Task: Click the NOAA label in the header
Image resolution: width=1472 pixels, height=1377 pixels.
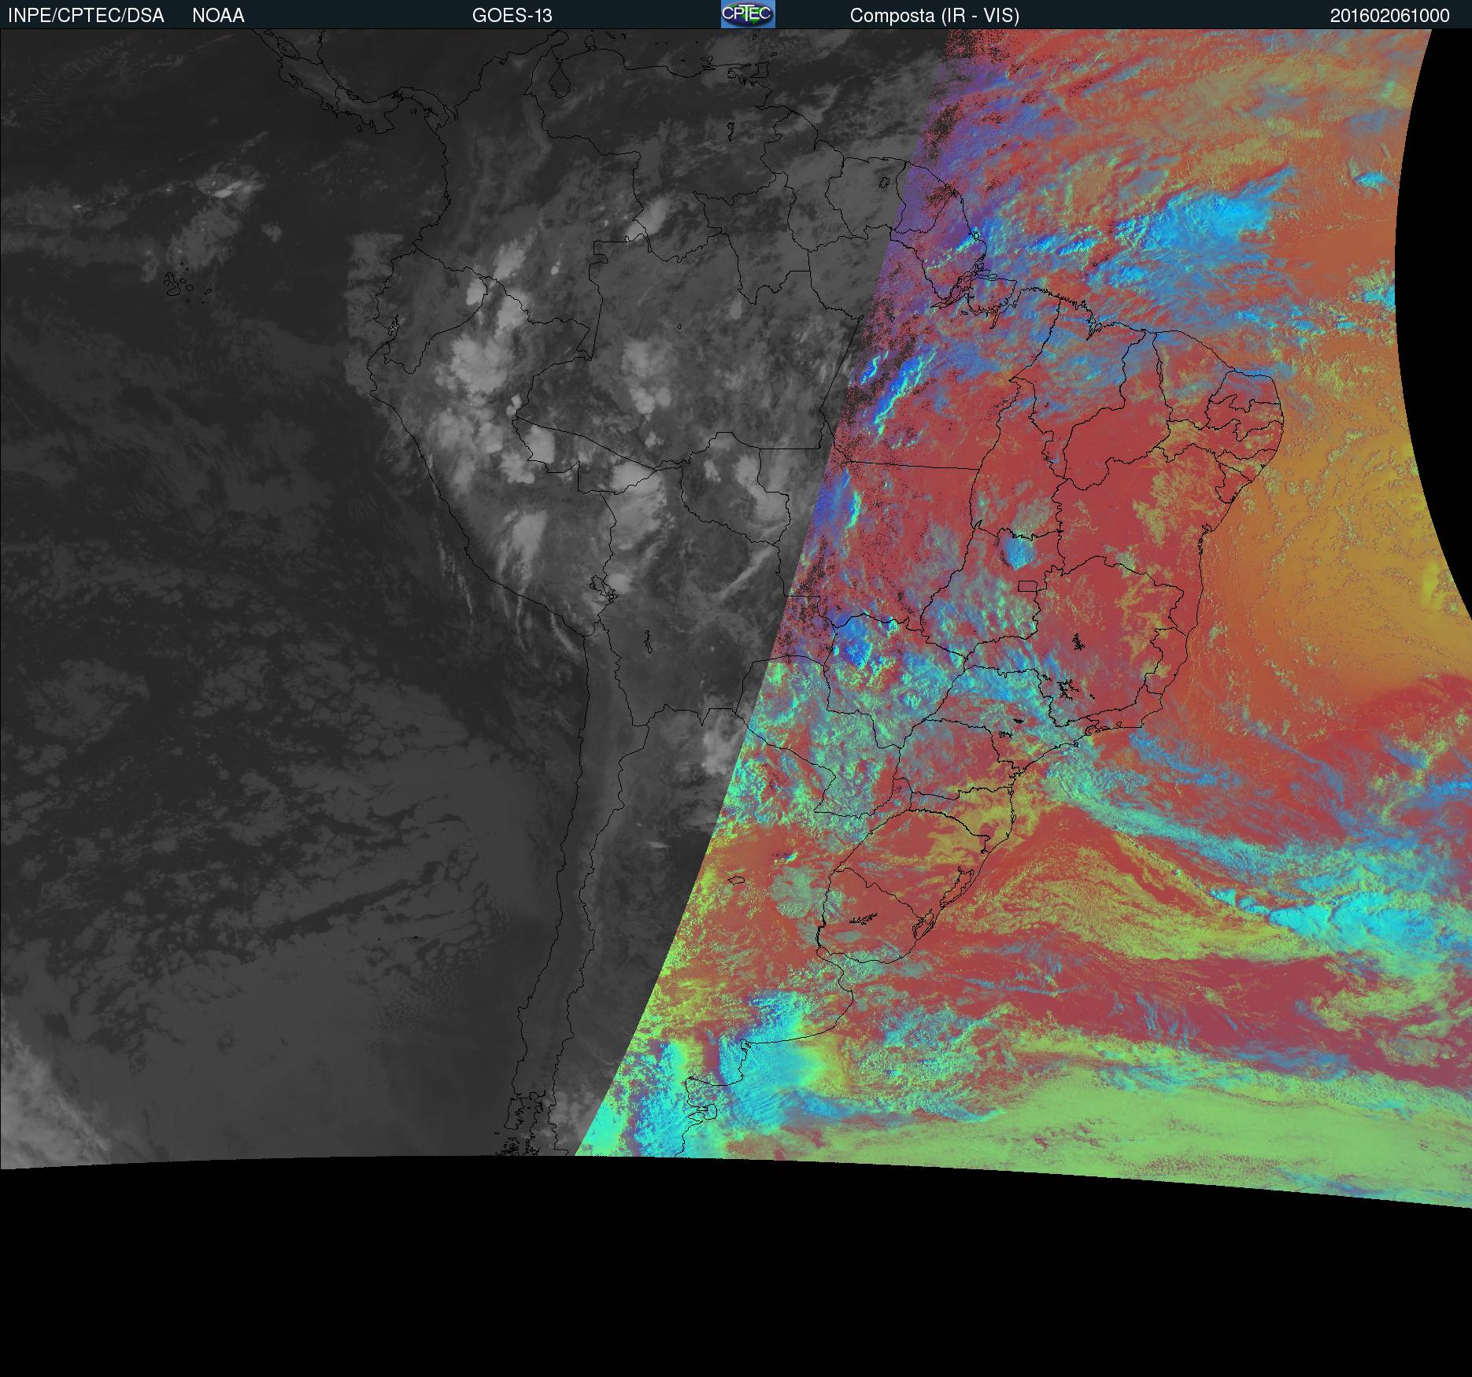Action: coord(218,16)
